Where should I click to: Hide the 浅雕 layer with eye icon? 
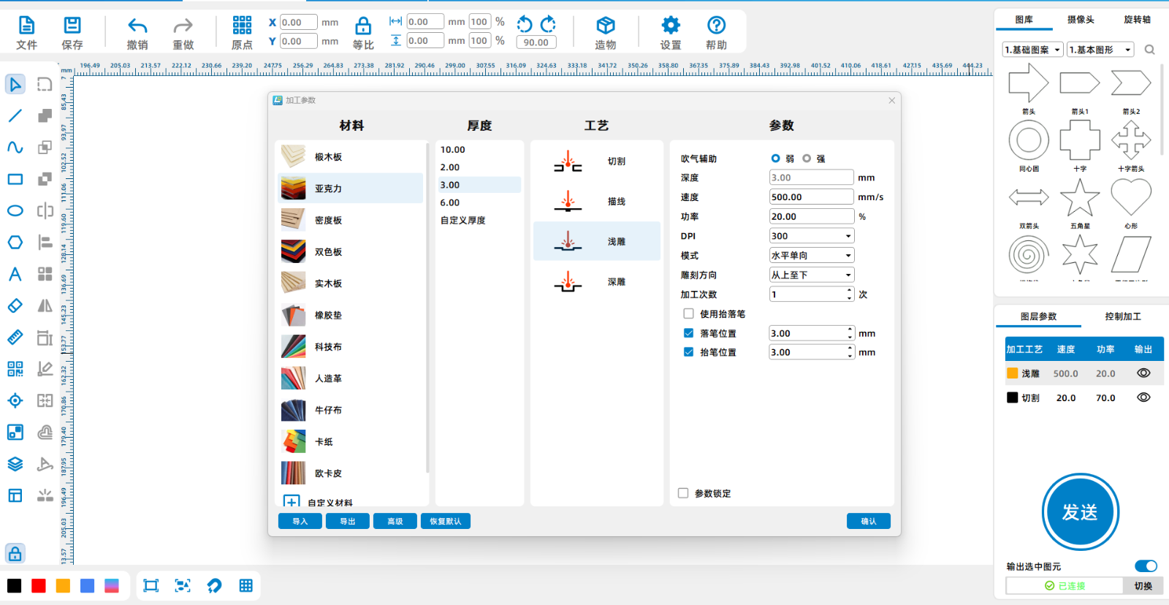tap(1143, 373)
